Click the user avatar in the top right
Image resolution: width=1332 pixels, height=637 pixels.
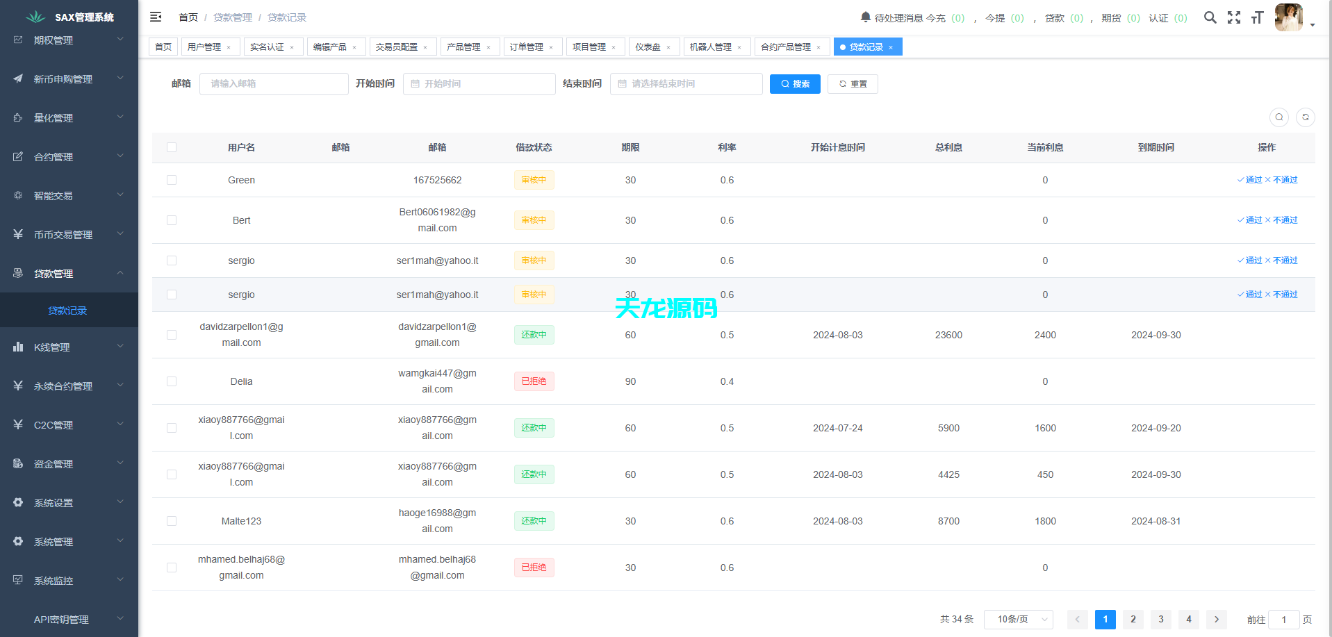tap(1289, 17)
